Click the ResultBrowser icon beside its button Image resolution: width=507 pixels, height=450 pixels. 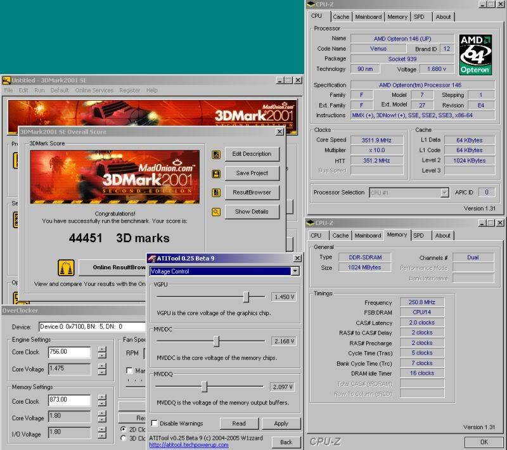pos(216,193)
